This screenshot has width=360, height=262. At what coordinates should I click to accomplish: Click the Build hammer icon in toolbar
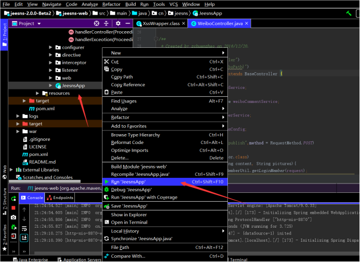[x=349, y=14]
